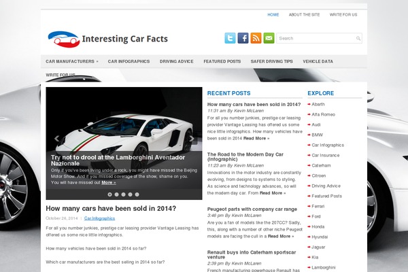Open Car Insurance in Explore list
Image resolution: width=408 pixels, height=272 pixels.
(326, 156)
